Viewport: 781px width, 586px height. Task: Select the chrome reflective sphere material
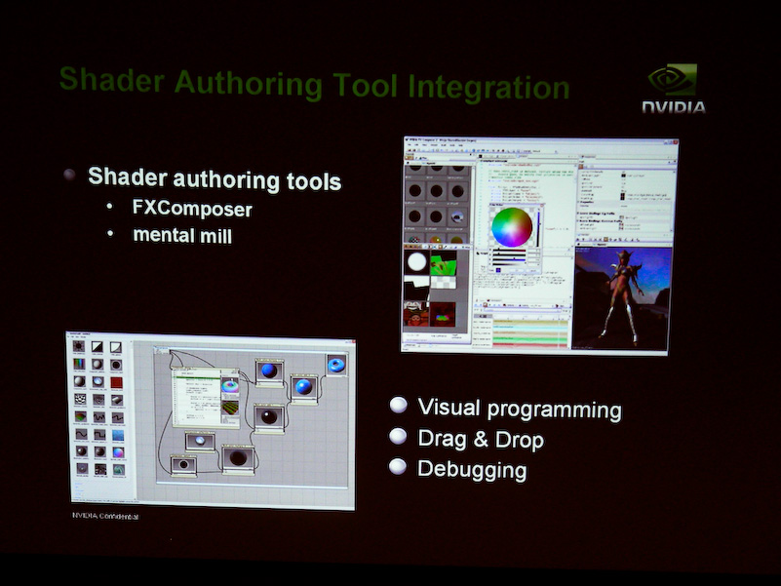(457, 216)
